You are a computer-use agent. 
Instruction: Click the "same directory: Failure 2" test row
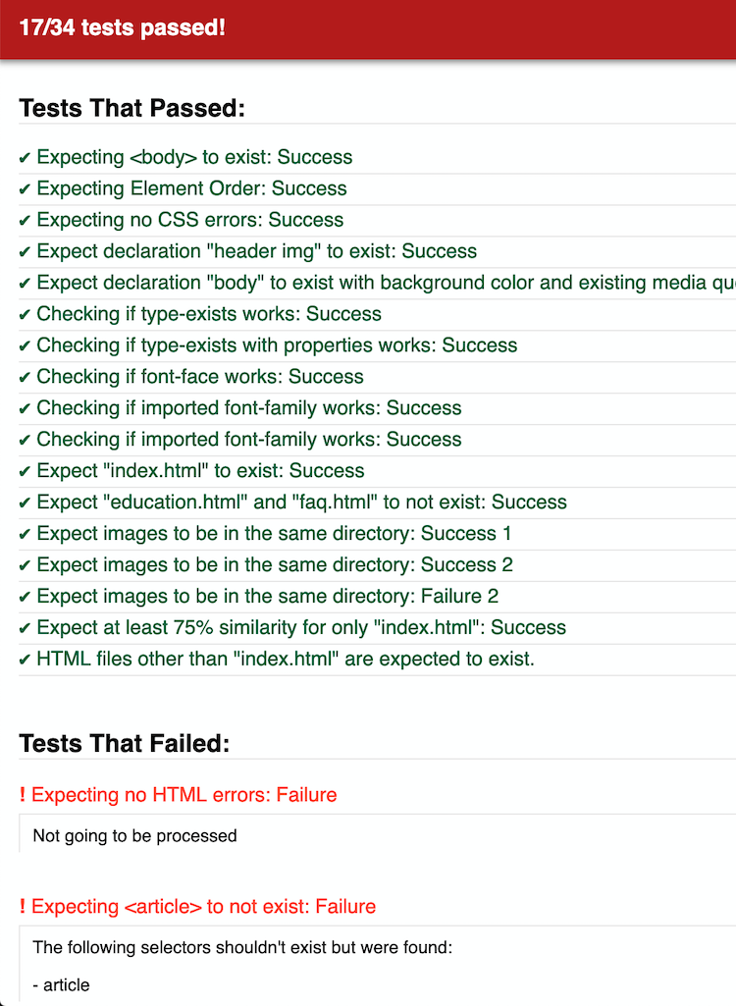(x=275, y=597)
